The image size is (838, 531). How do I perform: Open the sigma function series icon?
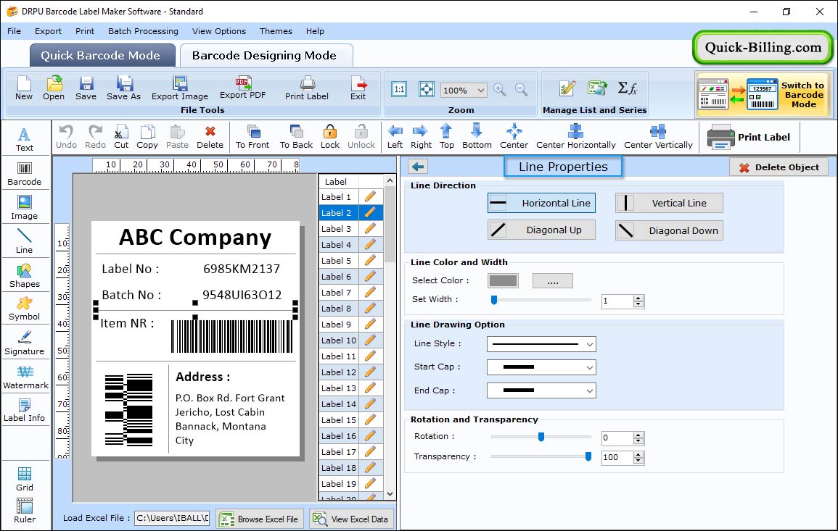[628, 88]
